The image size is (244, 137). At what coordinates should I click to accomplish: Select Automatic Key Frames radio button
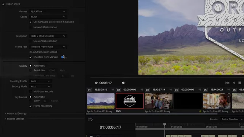[30, 97]
